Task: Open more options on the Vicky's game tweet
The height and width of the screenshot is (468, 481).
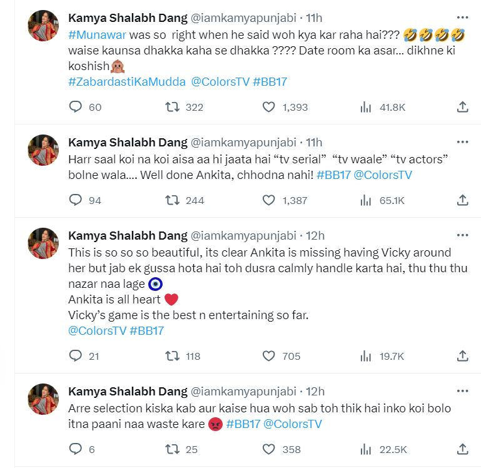Action: tap(462, 235)
